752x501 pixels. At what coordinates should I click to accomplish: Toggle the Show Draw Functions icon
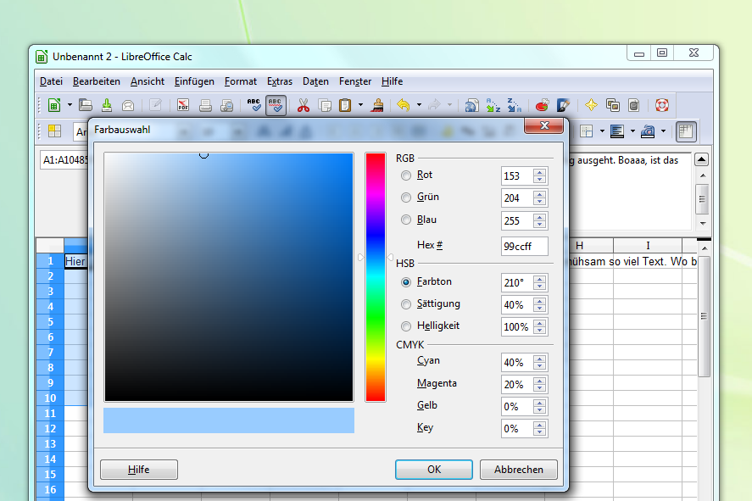(564, 105)
